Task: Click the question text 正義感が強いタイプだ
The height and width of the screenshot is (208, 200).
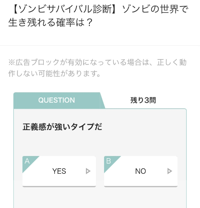Action: click(62, 127)
